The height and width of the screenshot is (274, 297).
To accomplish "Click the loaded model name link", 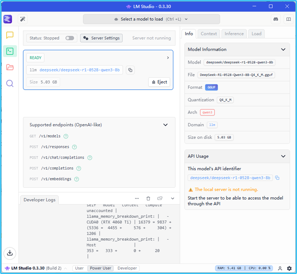I will pos(80,70).
